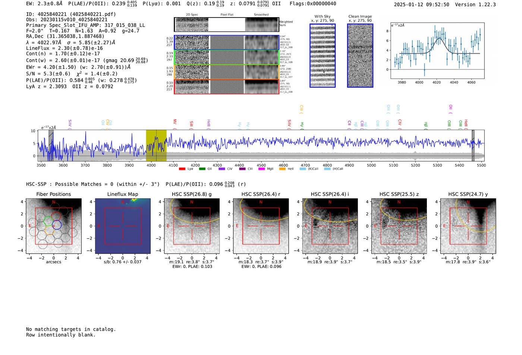Image resolution: width=522 pixels, height=355 pixels.
Task: Click the green Hβ line marker
Action: [426, 126]
